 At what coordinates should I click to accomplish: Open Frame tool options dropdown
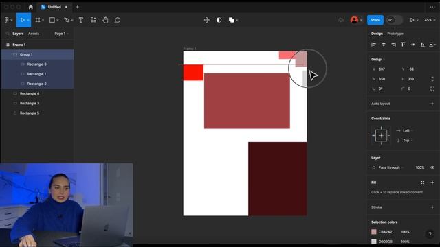43,20
